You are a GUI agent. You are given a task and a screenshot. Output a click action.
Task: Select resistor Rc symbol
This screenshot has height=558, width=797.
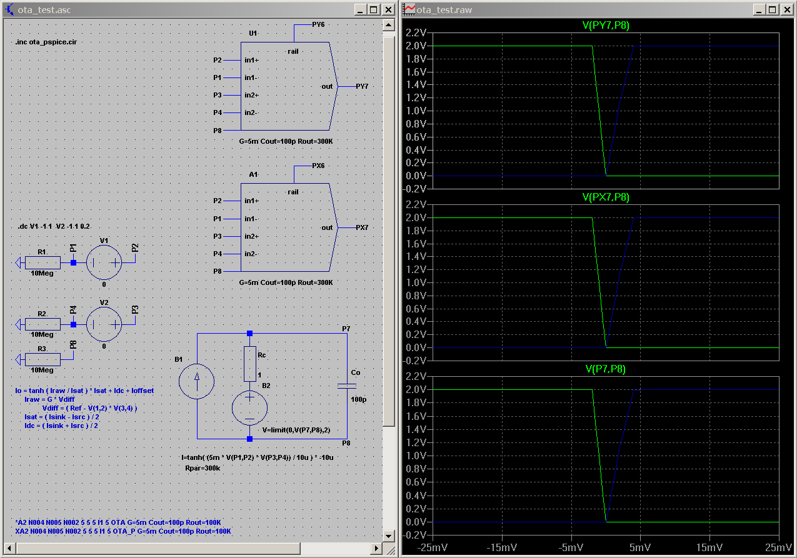[249, 364]
